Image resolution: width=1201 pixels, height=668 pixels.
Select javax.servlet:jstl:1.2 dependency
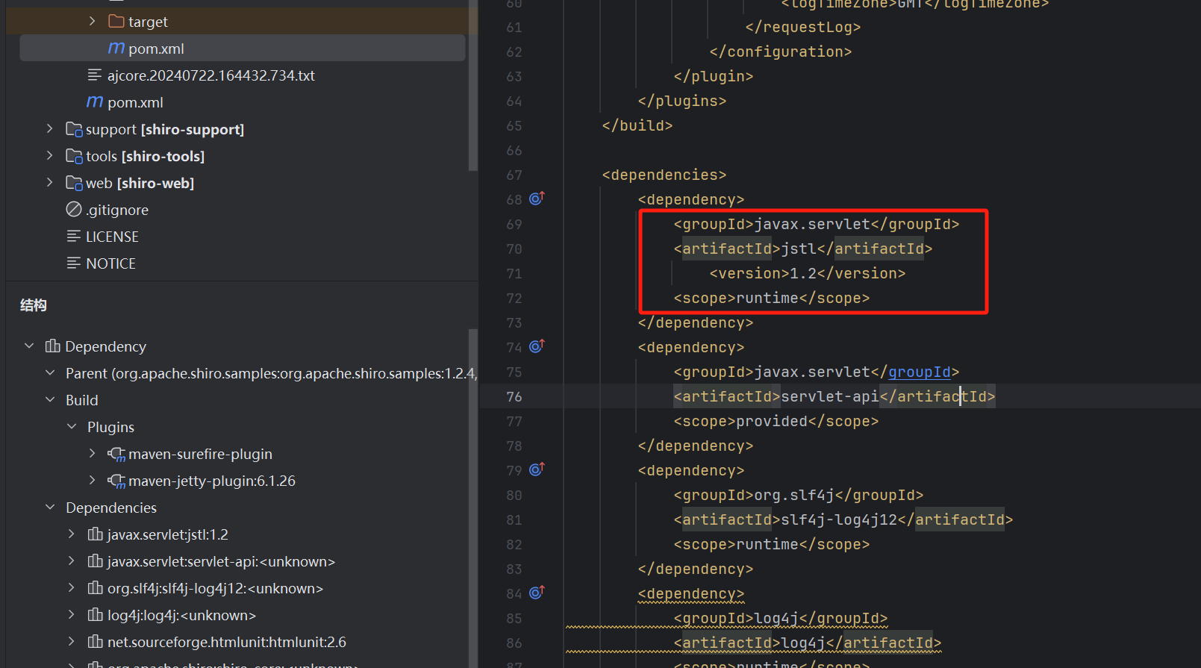tap(167, 534)
